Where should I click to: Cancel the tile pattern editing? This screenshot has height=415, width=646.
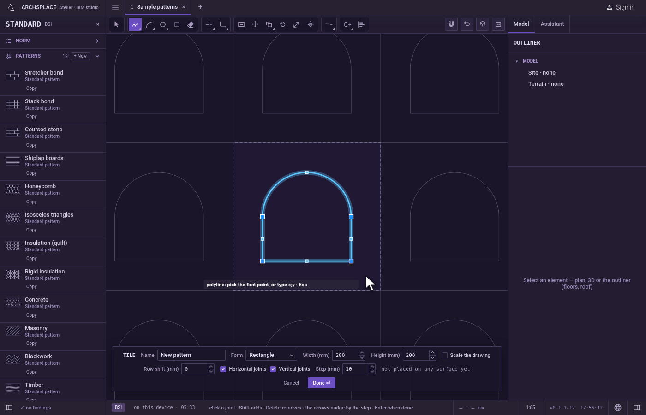291,383
